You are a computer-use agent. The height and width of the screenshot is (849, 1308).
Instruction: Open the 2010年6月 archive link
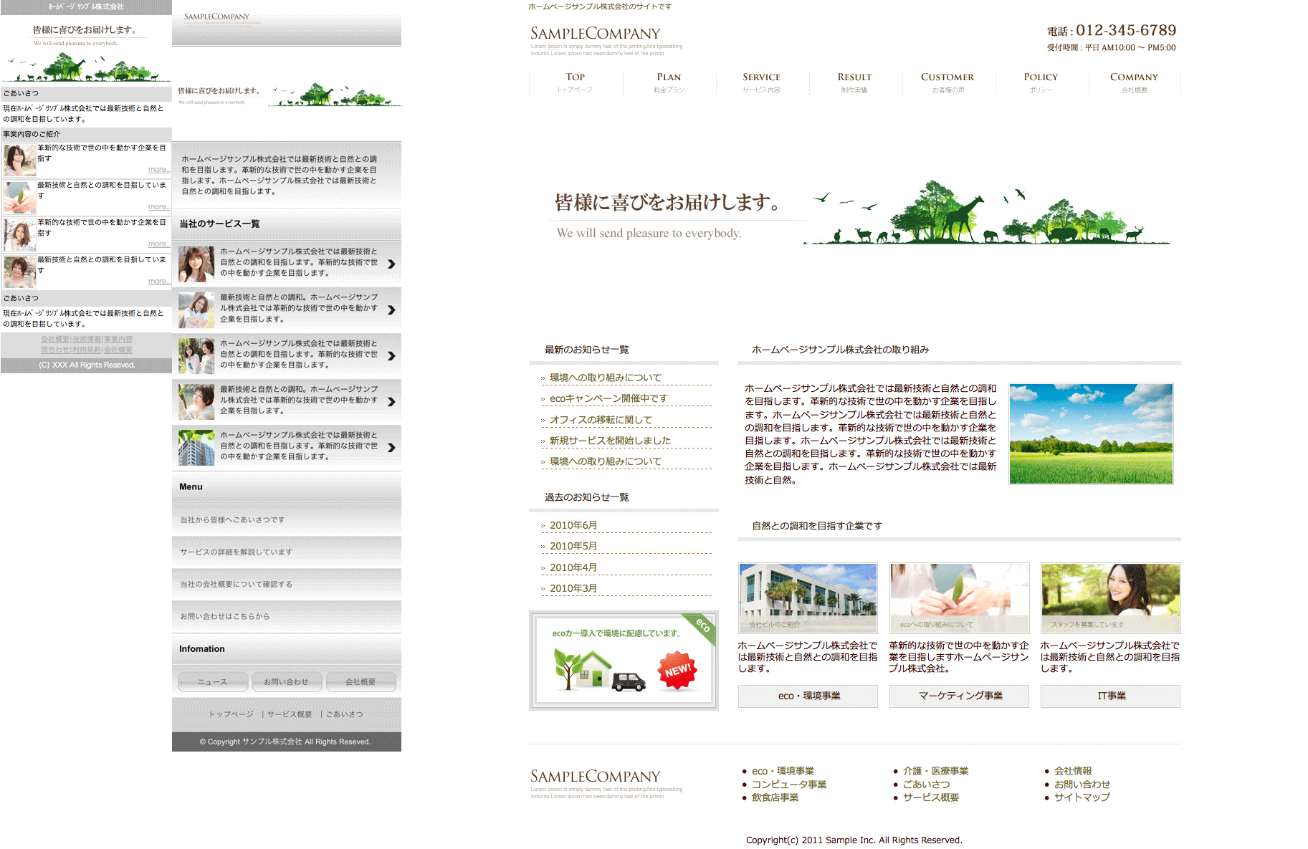point(573,525)
